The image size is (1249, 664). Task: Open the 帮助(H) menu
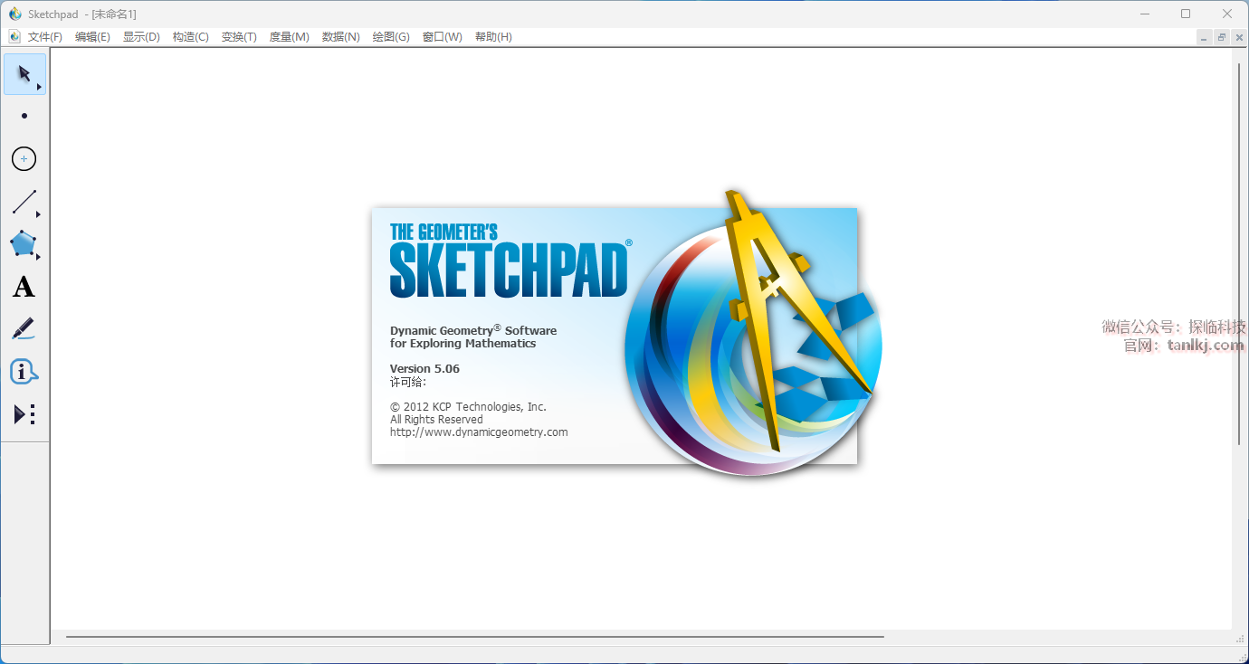point(493,37)
